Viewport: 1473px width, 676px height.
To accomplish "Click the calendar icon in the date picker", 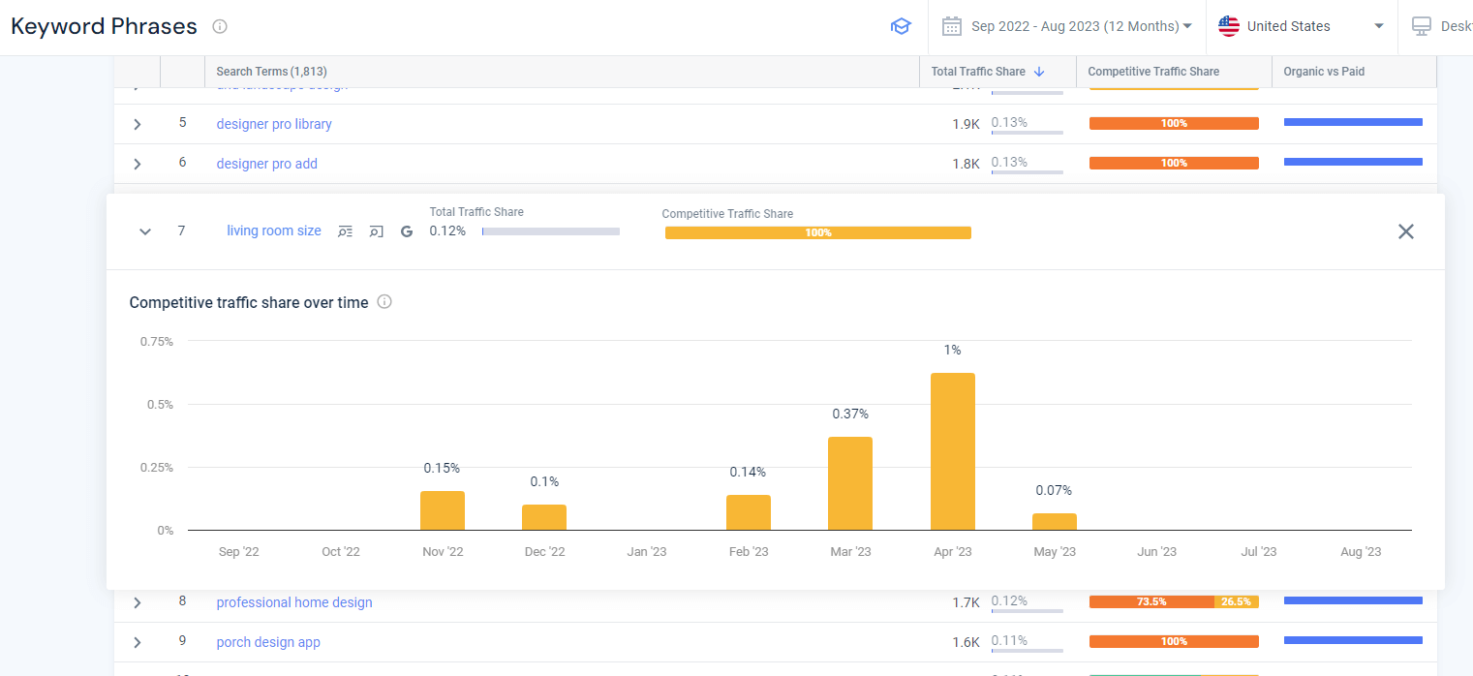I will point(952,26).
